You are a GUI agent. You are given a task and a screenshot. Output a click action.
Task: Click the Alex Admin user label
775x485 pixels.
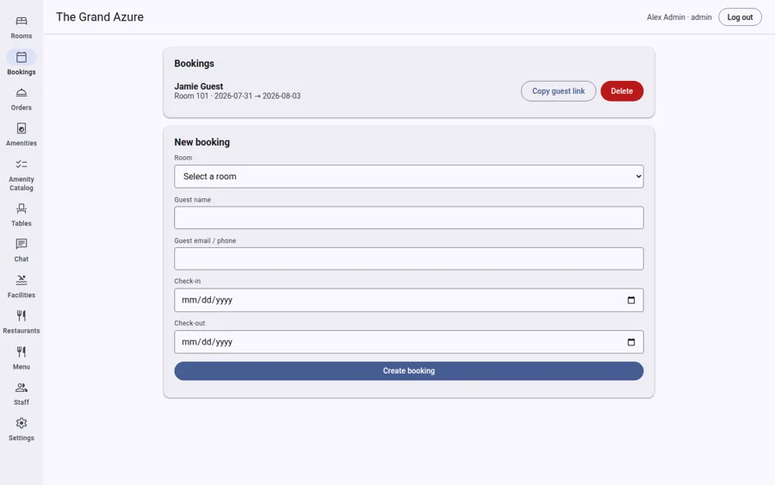coord(679,17)
